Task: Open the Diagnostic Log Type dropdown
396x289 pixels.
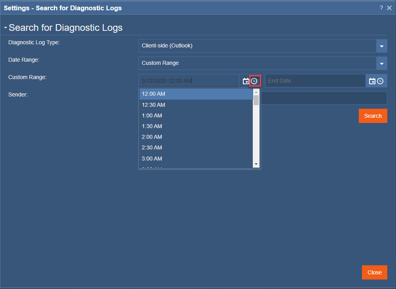Action: tap(381, 46)
